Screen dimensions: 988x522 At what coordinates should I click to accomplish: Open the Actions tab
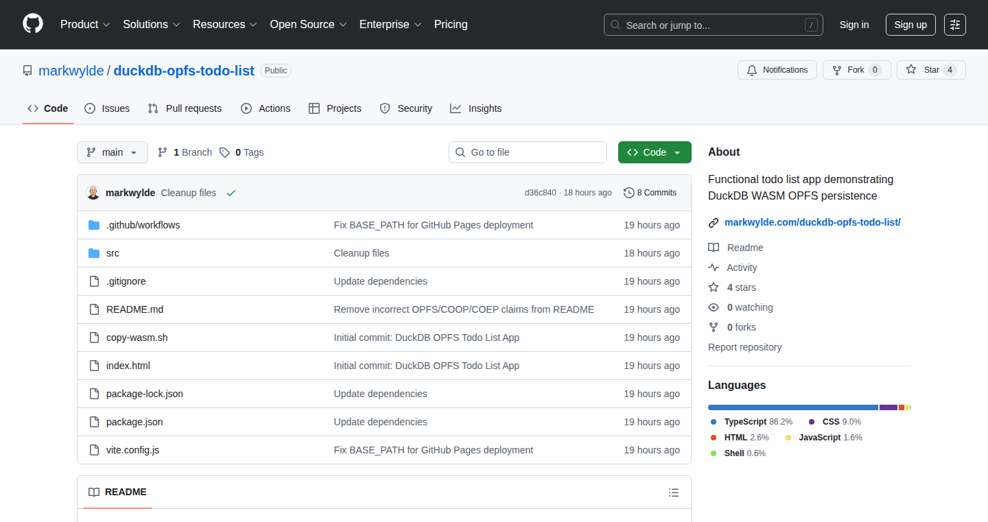coord(266,108)
